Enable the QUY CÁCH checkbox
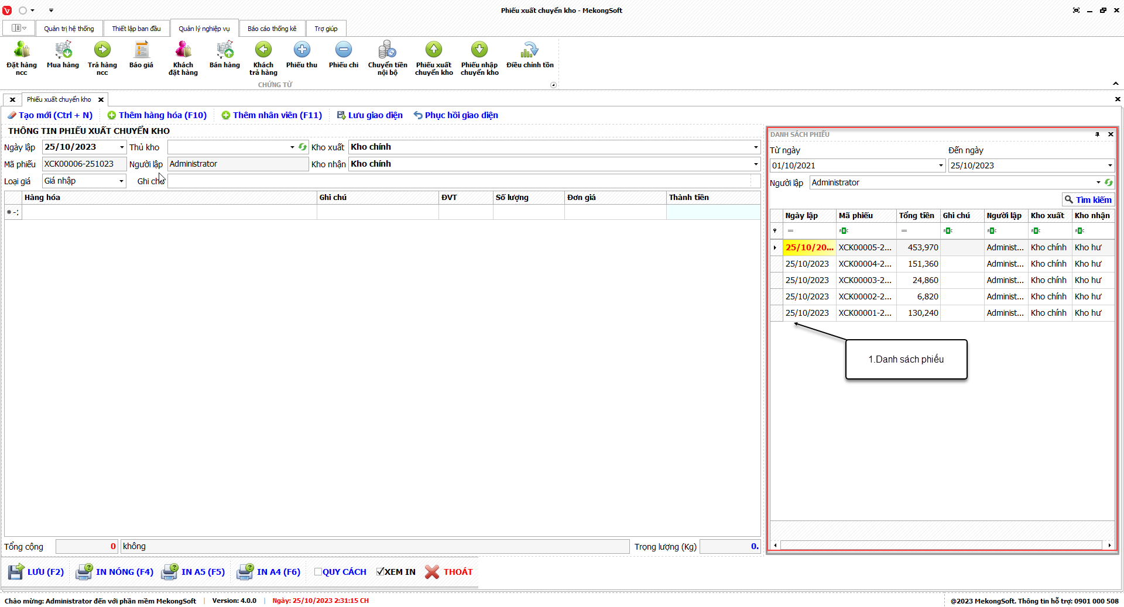Screen dimensions: 1124x607 318,572
